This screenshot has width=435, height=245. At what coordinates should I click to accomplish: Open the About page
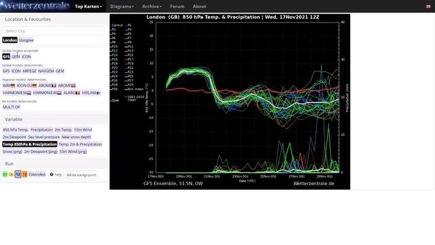[199, 6]
